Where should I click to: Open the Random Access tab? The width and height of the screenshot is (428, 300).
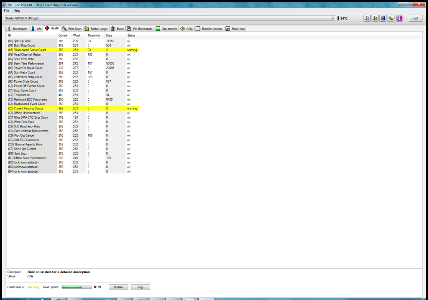pos(209,29)
